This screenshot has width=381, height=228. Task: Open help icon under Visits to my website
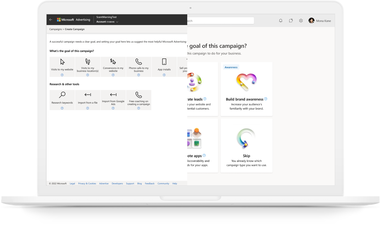point(62,75)
